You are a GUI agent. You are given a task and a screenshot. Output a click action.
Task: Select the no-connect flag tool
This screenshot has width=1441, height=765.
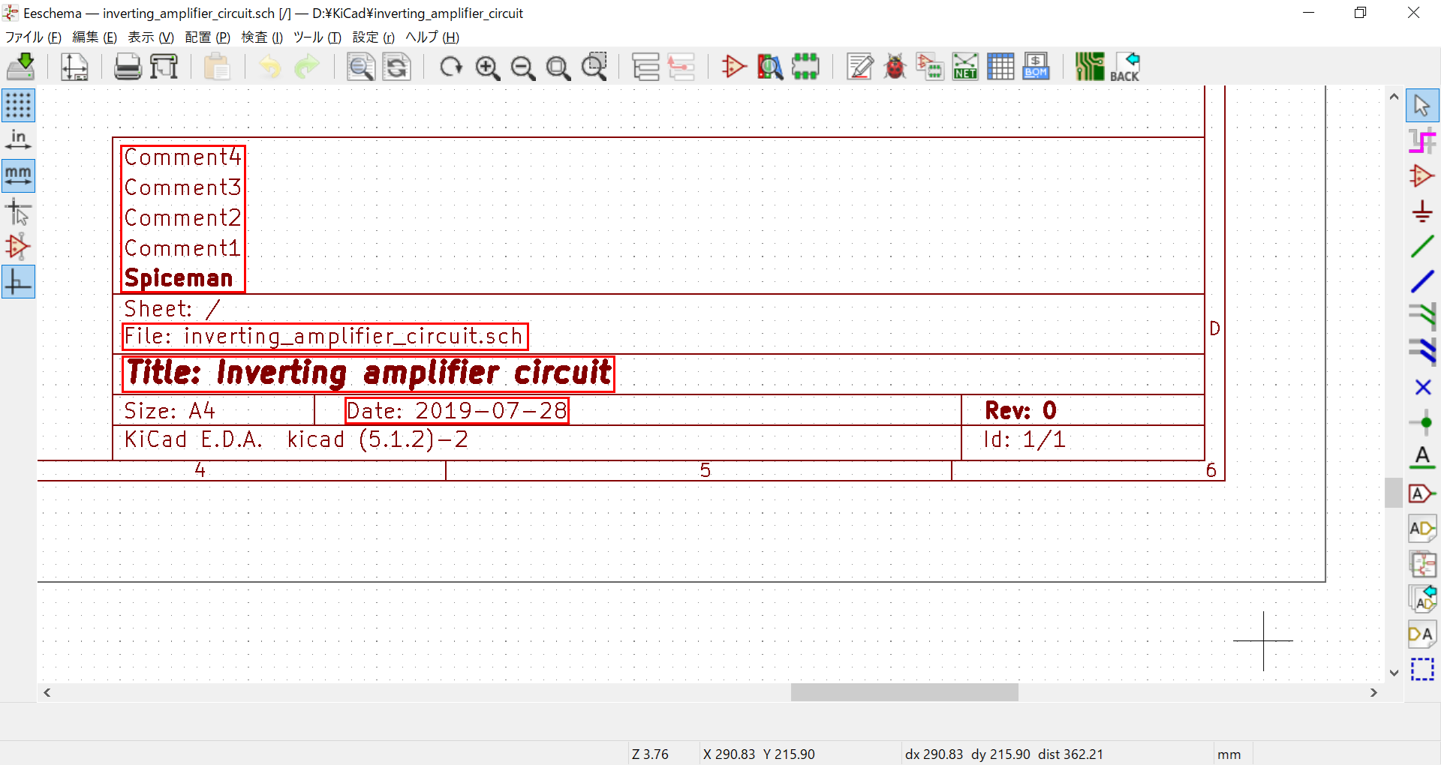click(x=1422, y=387)
